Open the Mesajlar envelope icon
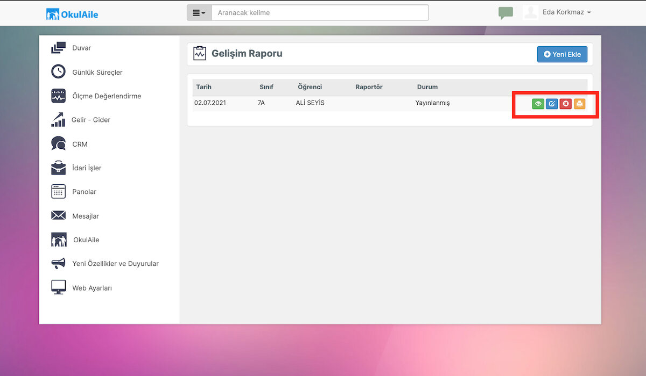Viewport: 646px width, 376px height. click(58, 216)
